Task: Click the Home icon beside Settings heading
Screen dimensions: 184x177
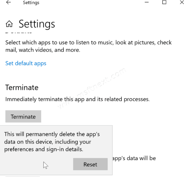Action: 10,24
